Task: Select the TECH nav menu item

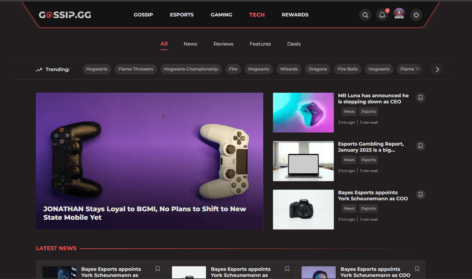Action: (x=257, y=15)
